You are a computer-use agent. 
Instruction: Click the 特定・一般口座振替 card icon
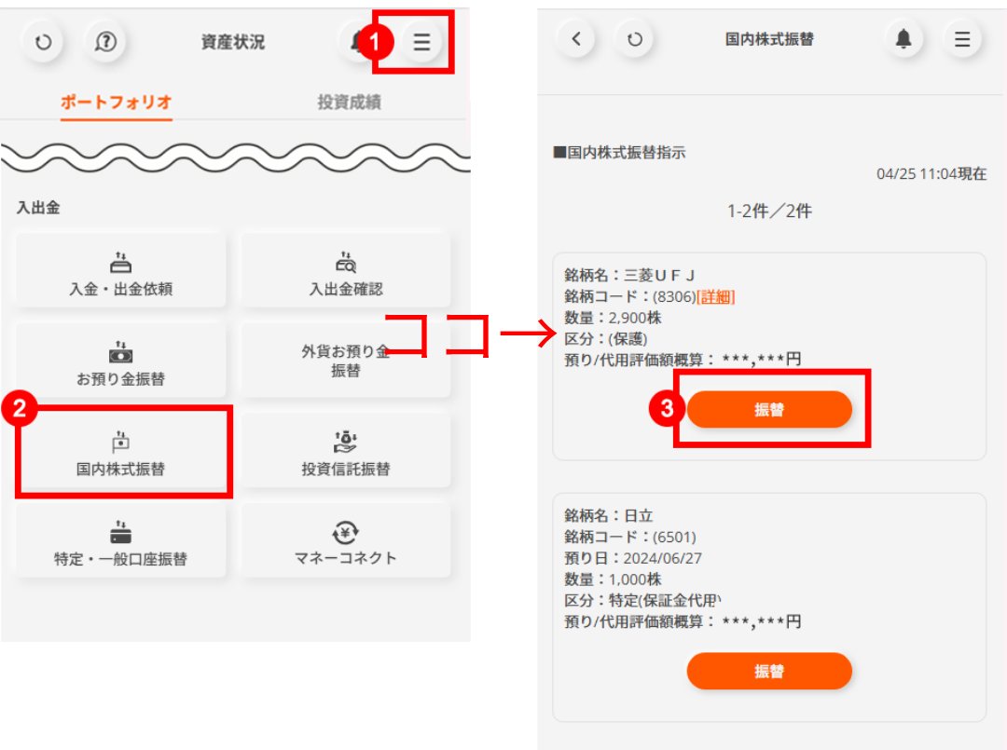click(x=120, y=532)
